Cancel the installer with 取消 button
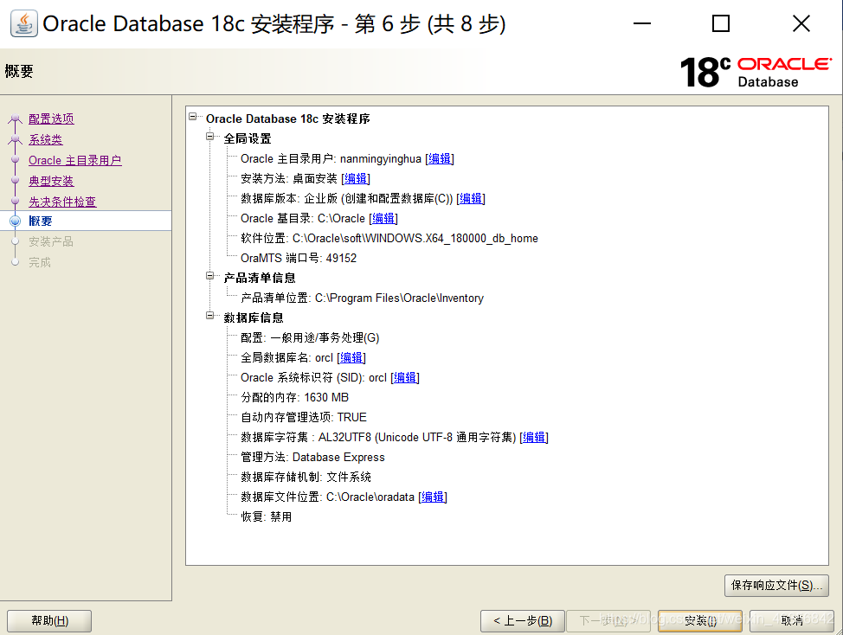Screen dimensions: 843x635 (792, 621)
